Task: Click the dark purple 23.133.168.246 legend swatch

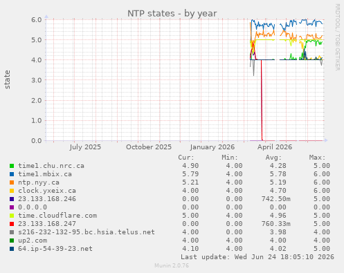Action: [12, 199]
